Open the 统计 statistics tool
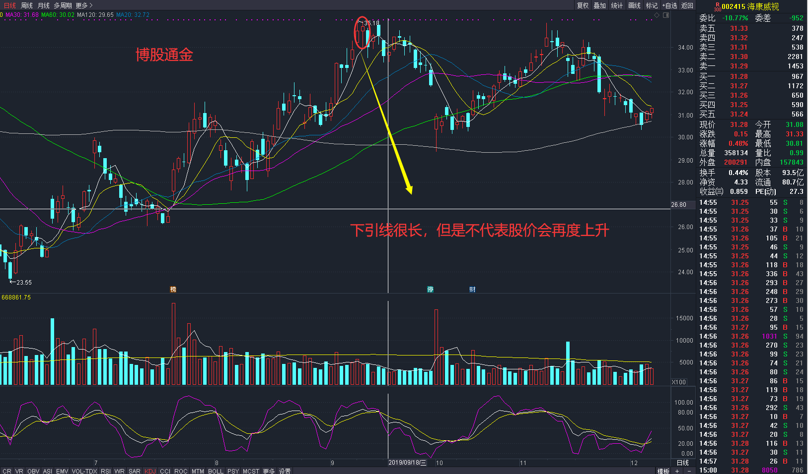808x474 pixels. [617, 5]
